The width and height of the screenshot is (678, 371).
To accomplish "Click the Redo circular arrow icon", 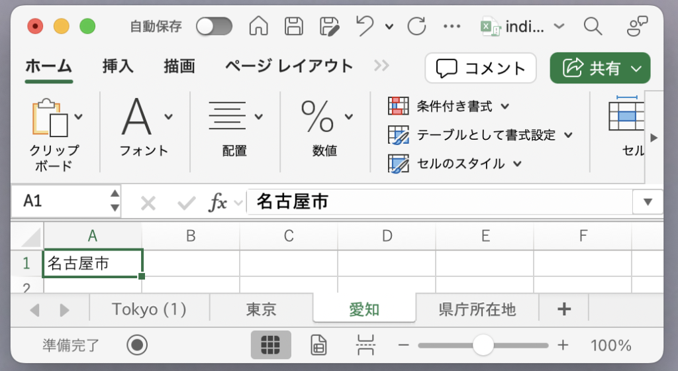I will 417,26.
